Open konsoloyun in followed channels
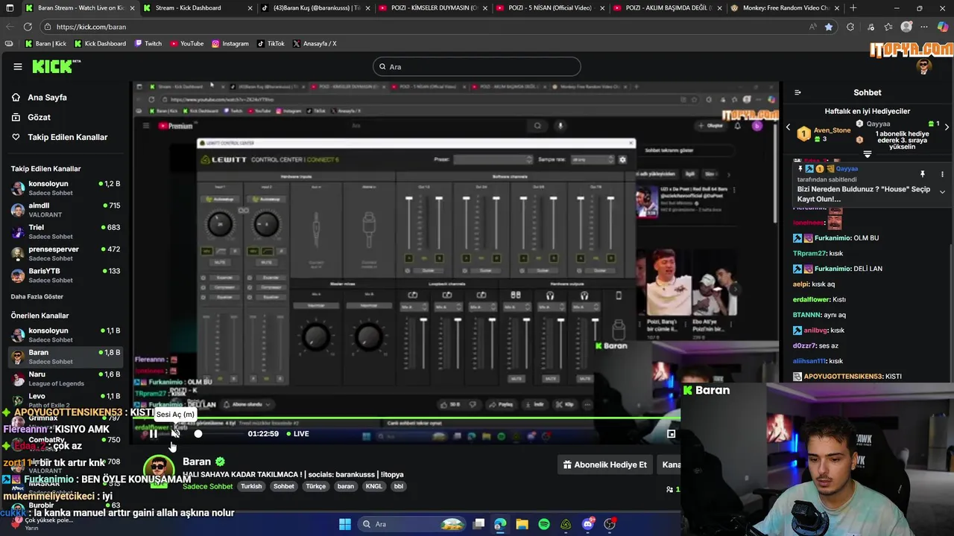The image size is (954, 536). (66, 188)
